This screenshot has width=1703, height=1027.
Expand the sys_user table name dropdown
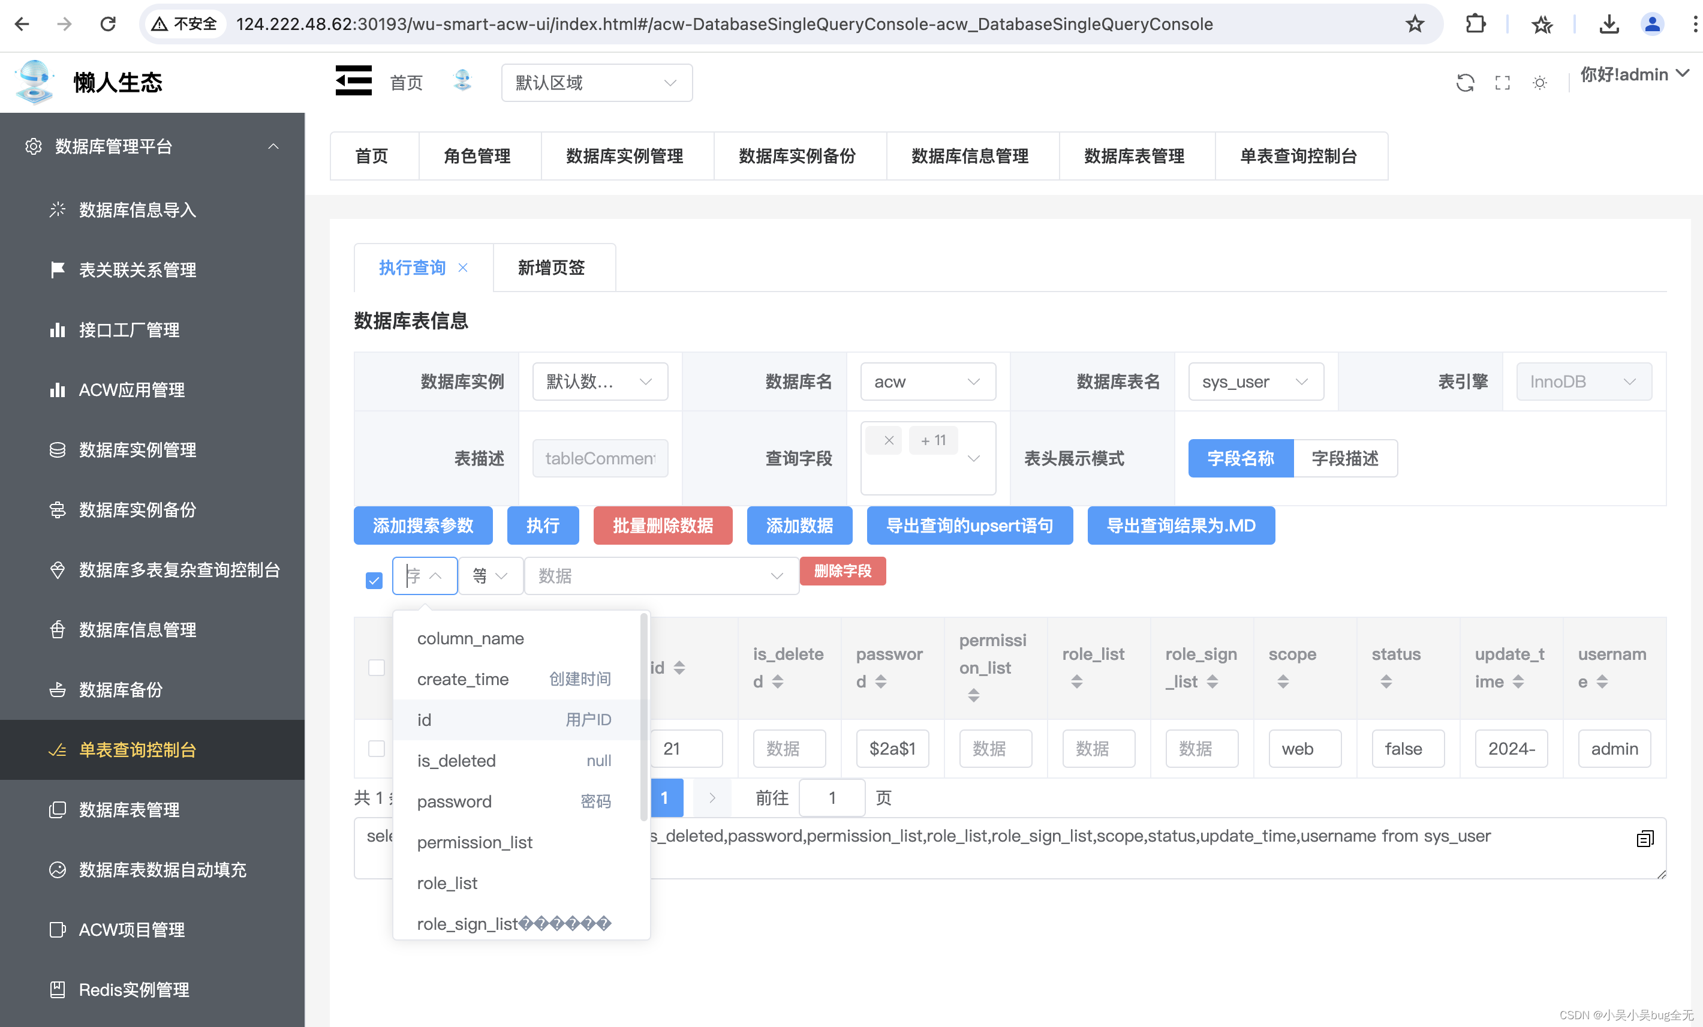(x=1255, y=382)
